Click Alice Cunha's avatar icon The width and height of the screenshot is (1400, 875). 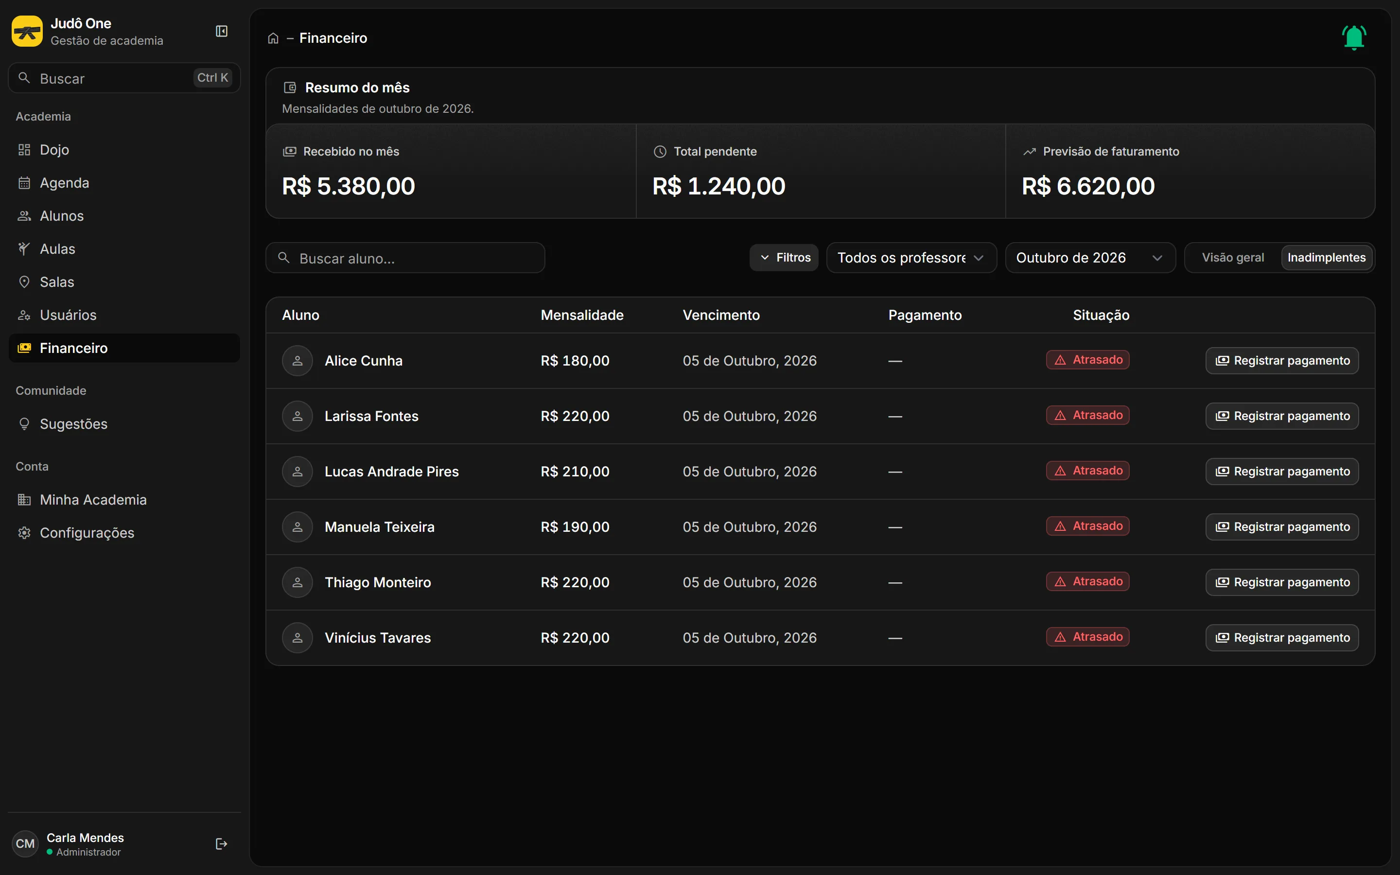(x=297, y=361)
